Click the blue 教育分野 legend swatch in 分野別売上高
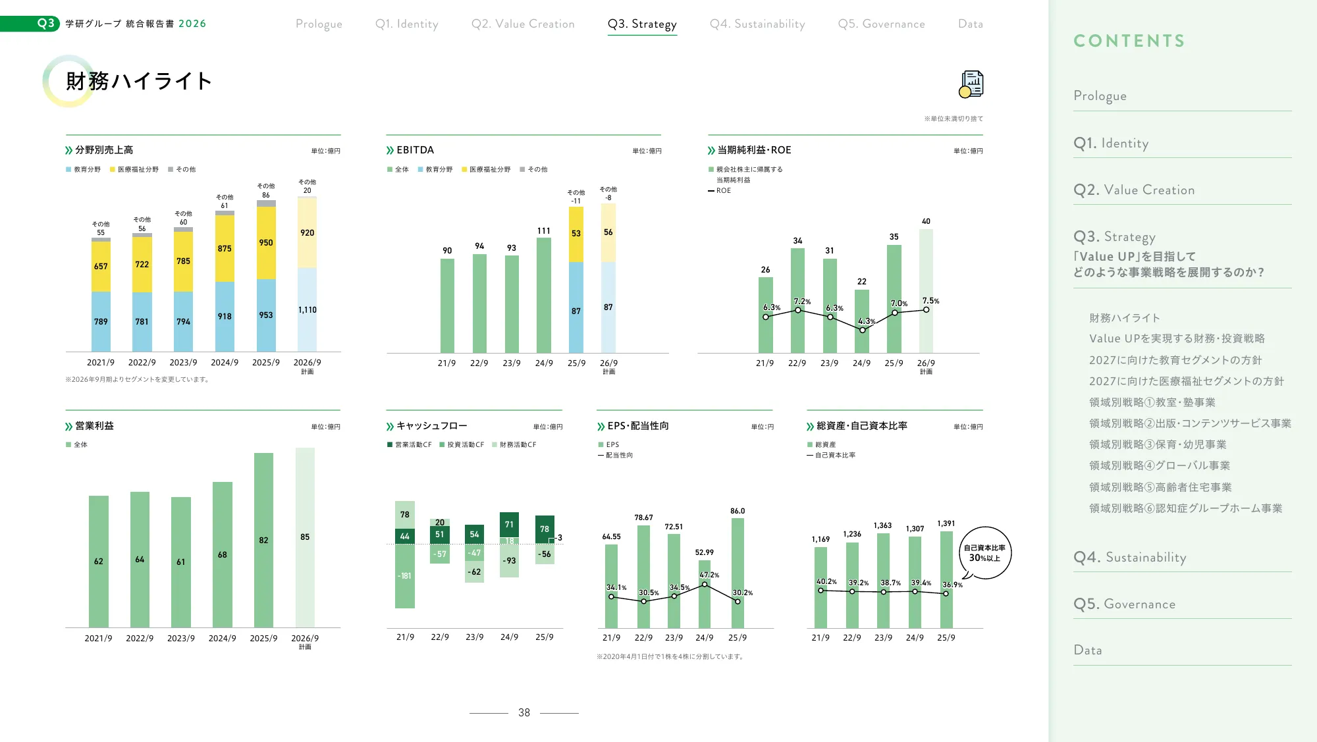 [68, 170]
